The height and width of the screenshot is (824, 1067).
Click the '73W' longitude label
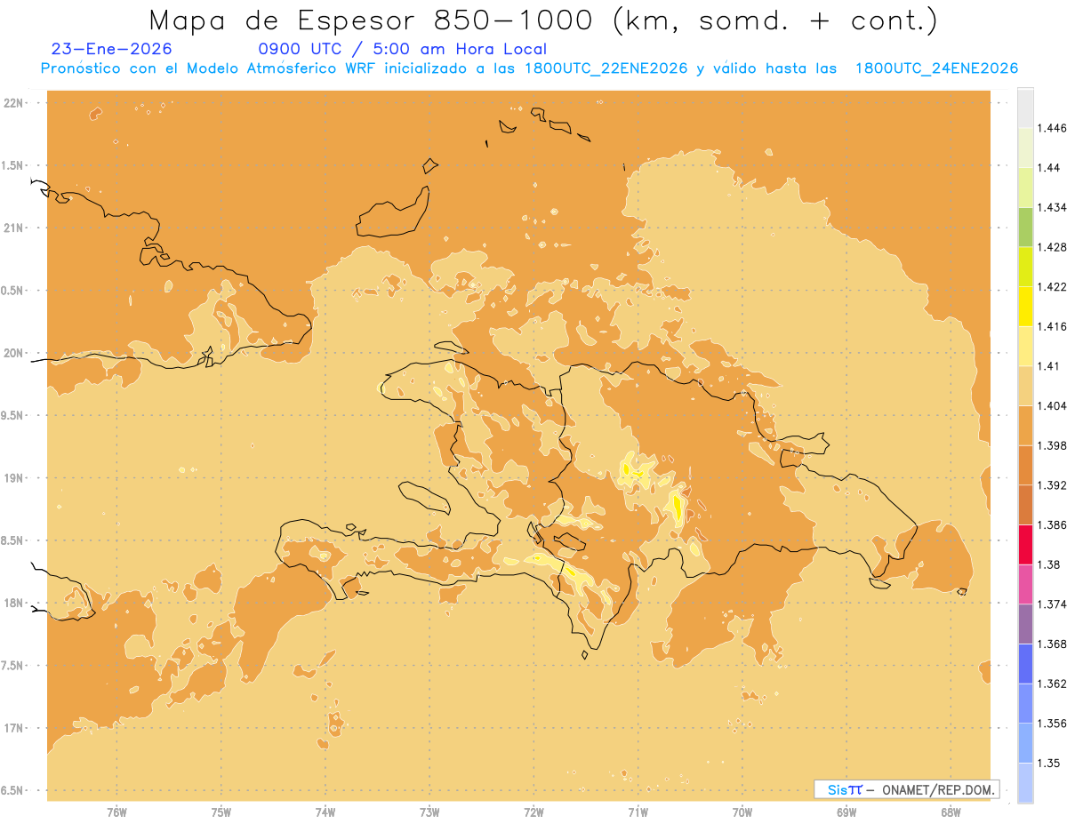(x=429, y=812)
